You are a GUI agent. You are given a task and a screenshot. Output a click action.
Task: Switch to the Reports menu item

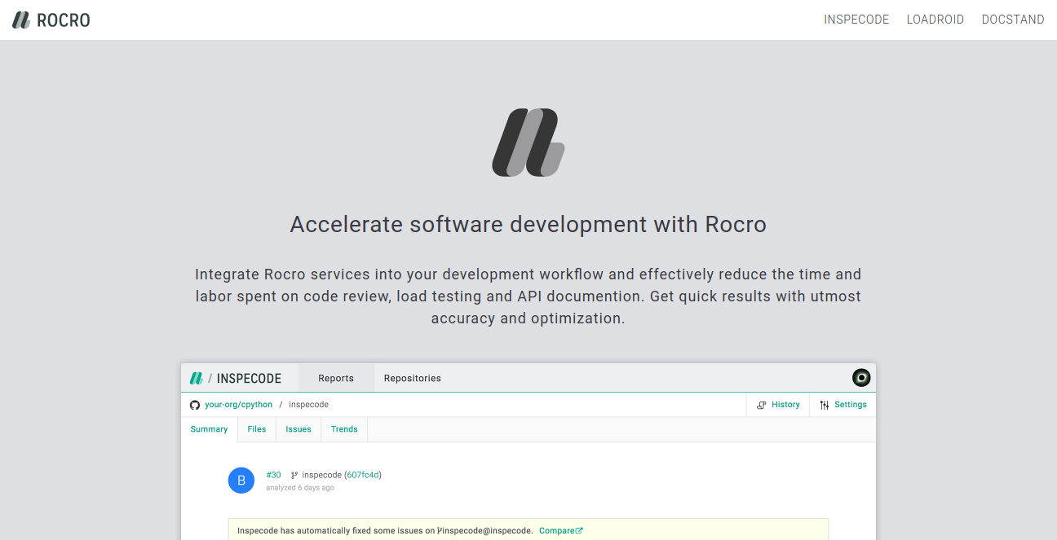pos(336,378)
